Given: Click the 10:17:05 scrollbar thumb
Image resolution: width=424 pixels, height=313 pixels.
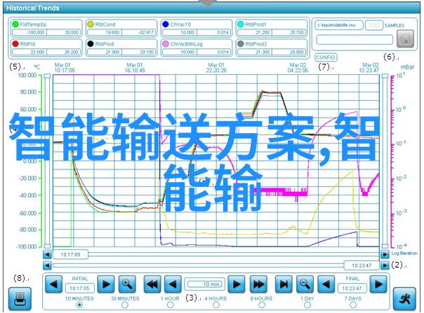Looking at the screenshot, I should coord(70,254).
